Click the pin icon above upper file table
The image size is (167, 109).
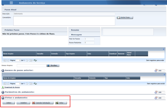pyautogui.click(x=164, y=49)
